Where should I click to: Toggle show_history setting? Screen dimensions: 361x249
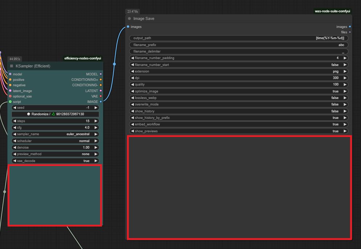pos(239,111)
